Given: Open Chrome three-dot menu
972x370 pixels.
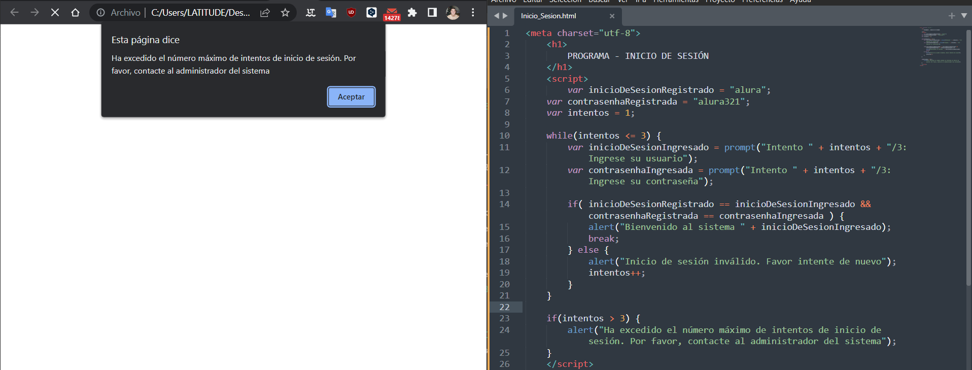Looking at the screenshot, I should point(473,13).
